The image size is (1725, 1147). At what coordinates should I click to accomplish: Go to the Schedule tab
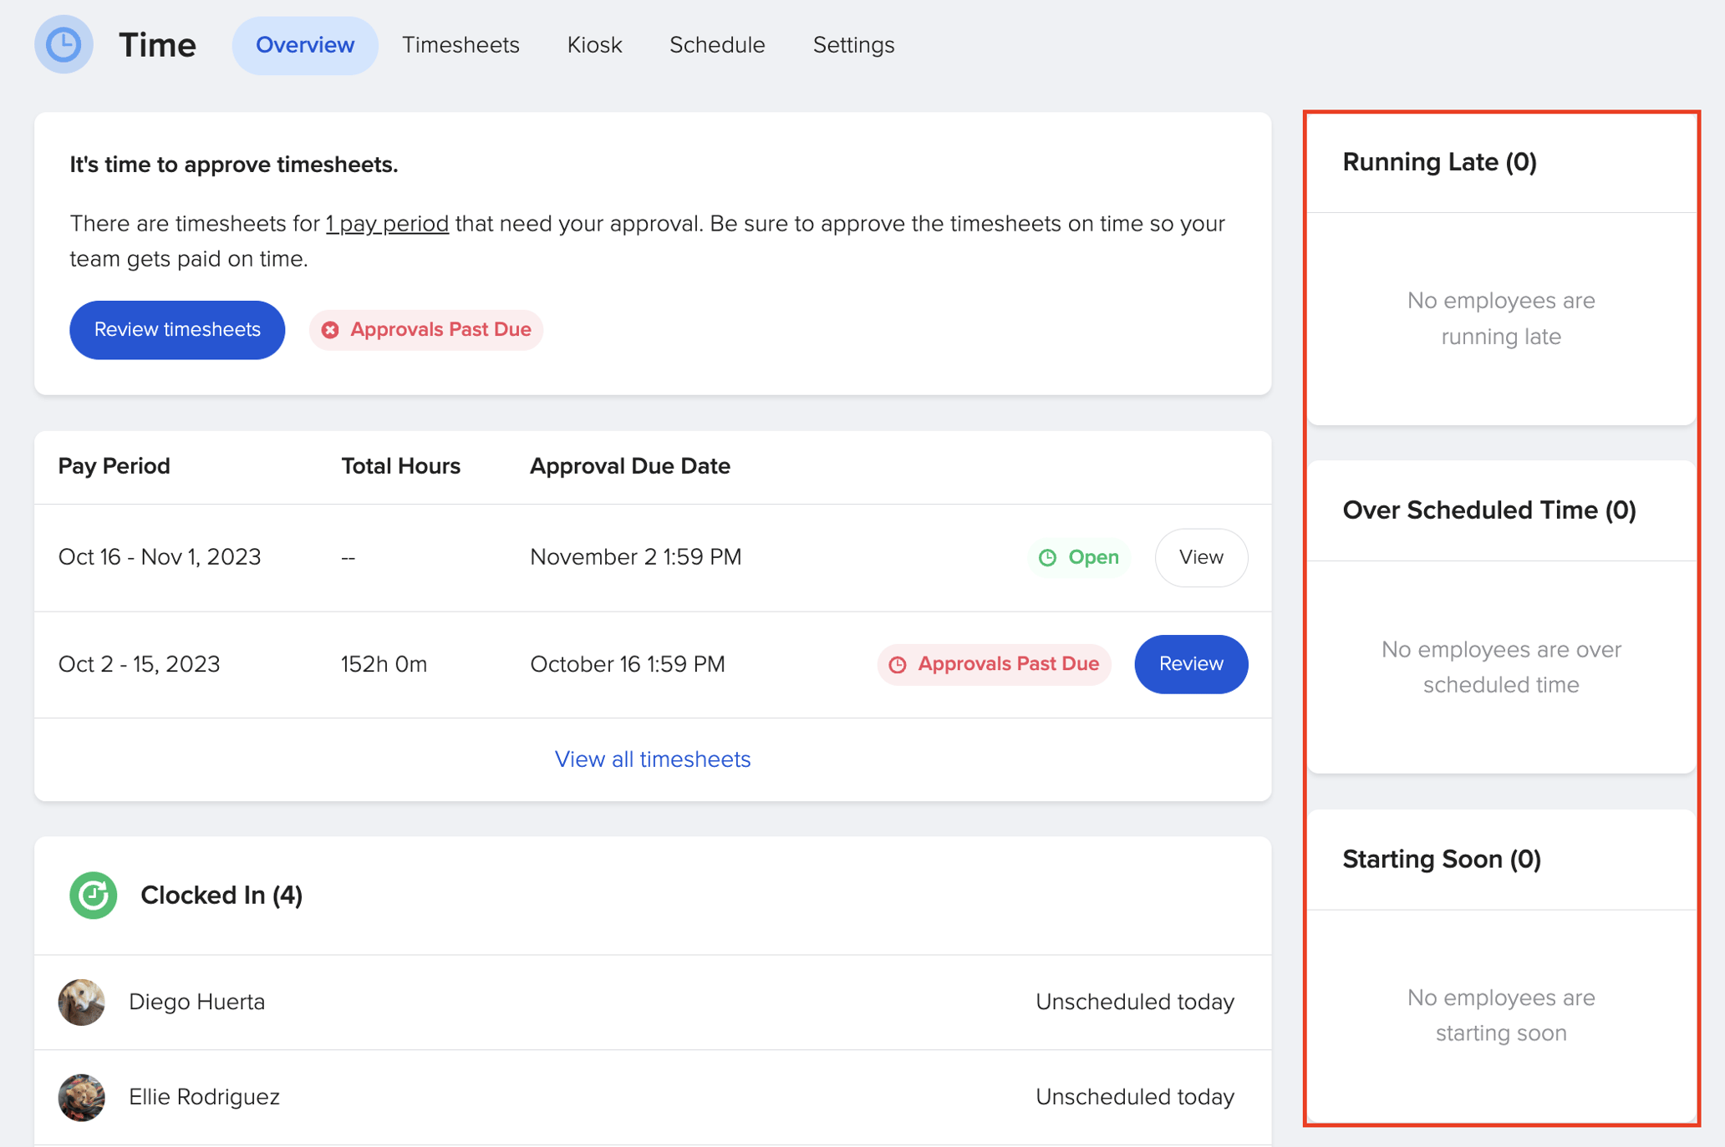pos(716,45)
